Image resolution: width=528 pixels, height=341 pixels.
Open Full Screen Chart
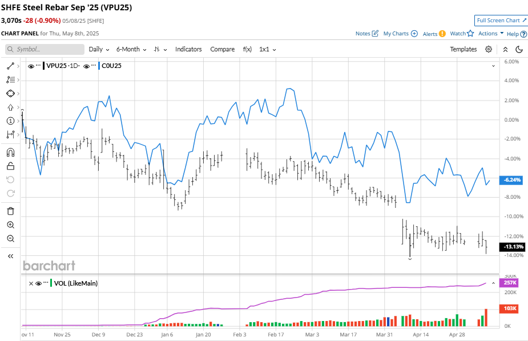coord(501,20)
